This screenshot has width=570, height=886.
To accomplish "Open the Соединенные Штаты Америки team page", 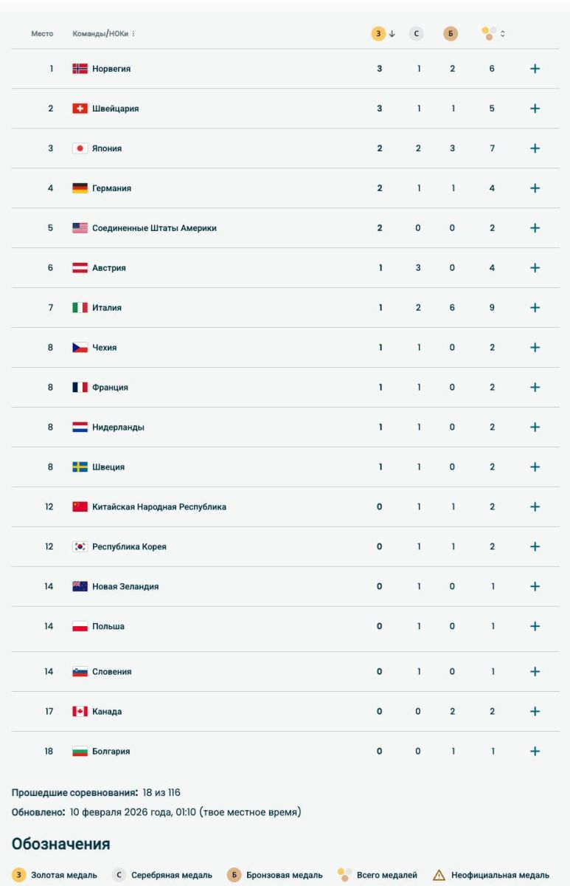I will point(154,228).
